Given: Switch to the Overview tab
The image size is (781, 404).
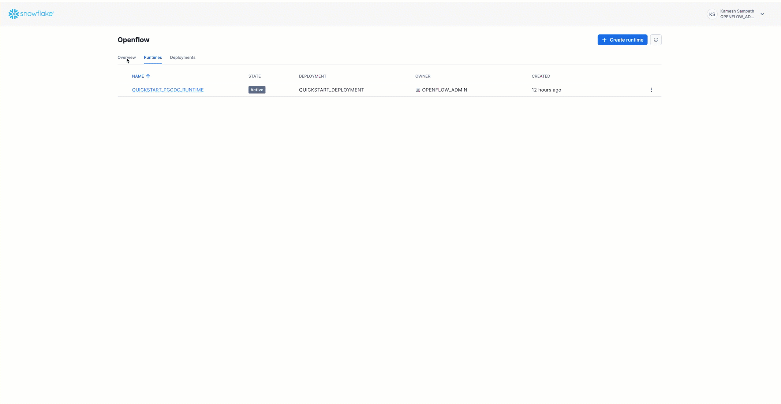Looking at the screenshot, I should coord(126,57).
